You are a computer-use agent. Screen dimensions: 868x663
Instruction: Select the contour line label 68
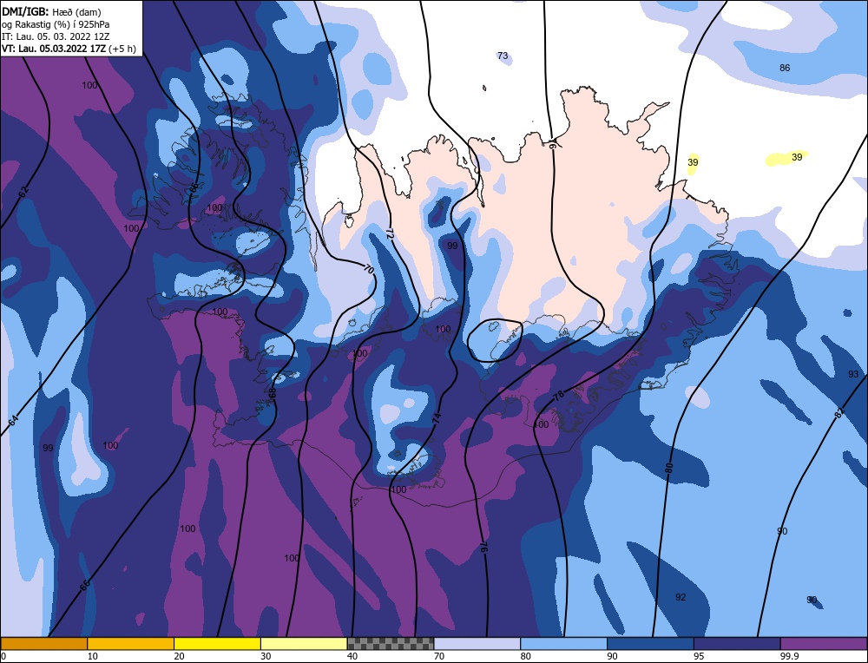pyautogui.click(x=272, y=393)
